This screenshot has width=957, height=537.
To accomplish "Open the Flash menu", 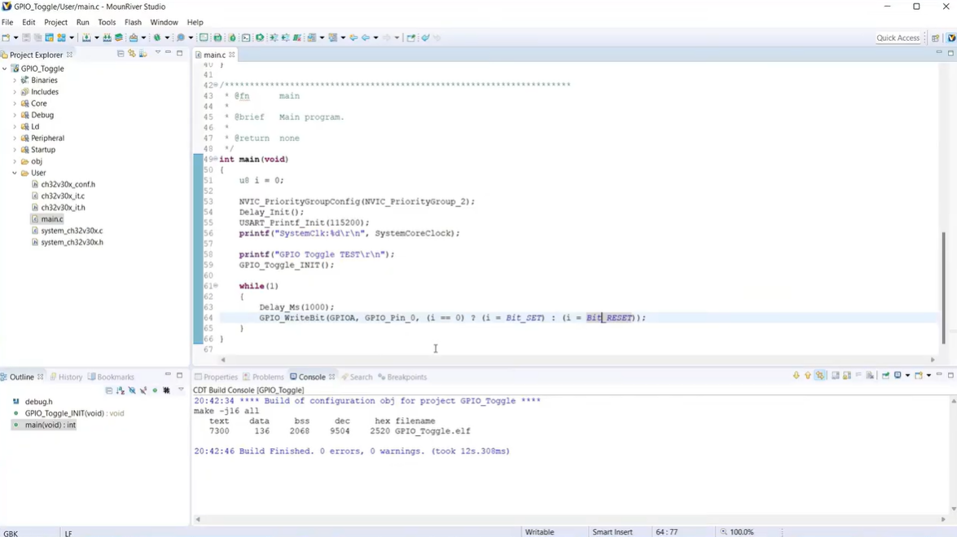I will 133,23.
